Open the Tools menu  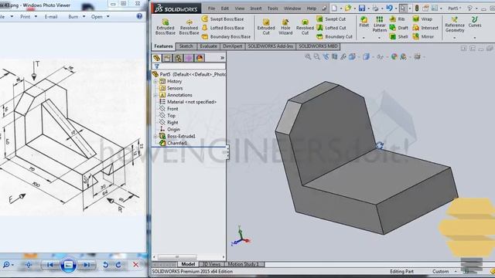pos(273,8)
